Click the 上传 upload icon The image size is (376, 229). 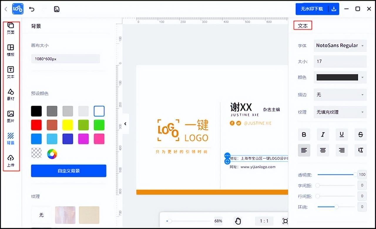click(11, 161)
